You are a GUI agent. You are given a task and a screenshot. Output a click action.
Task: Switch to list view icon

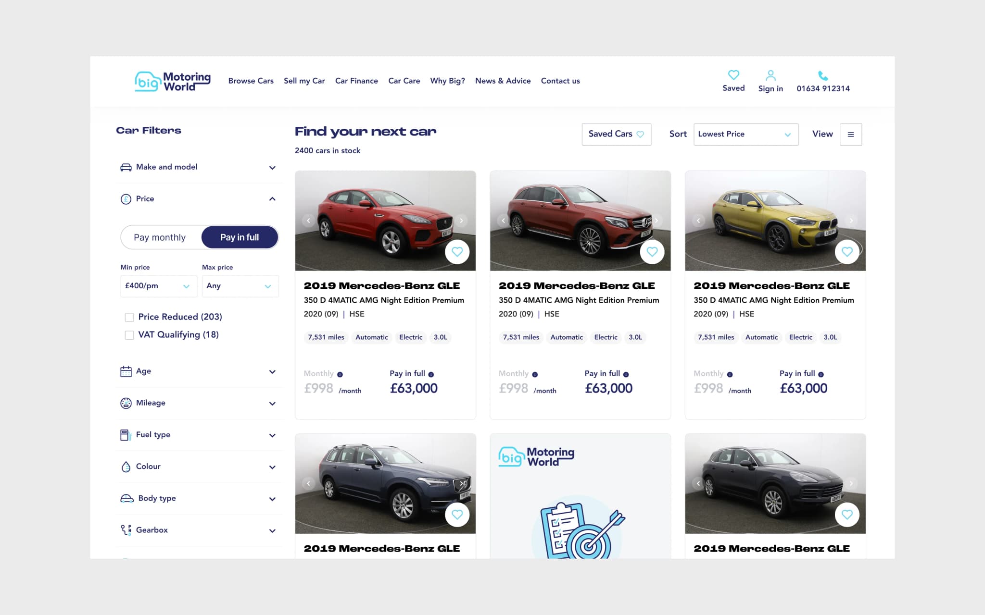[850, 135]
